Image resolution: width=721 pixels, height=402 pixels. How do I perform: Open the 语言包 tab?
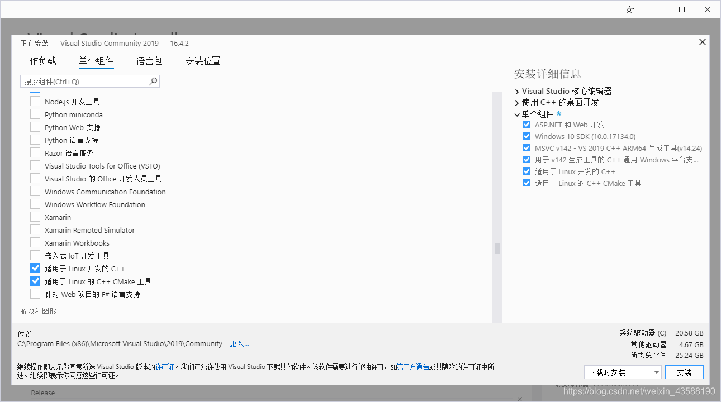149,61
